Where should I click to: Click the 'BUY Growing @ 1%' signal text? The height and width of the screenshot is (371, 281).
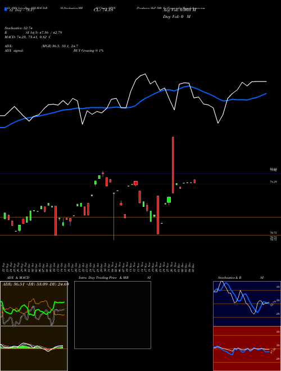tap(88, 51)
